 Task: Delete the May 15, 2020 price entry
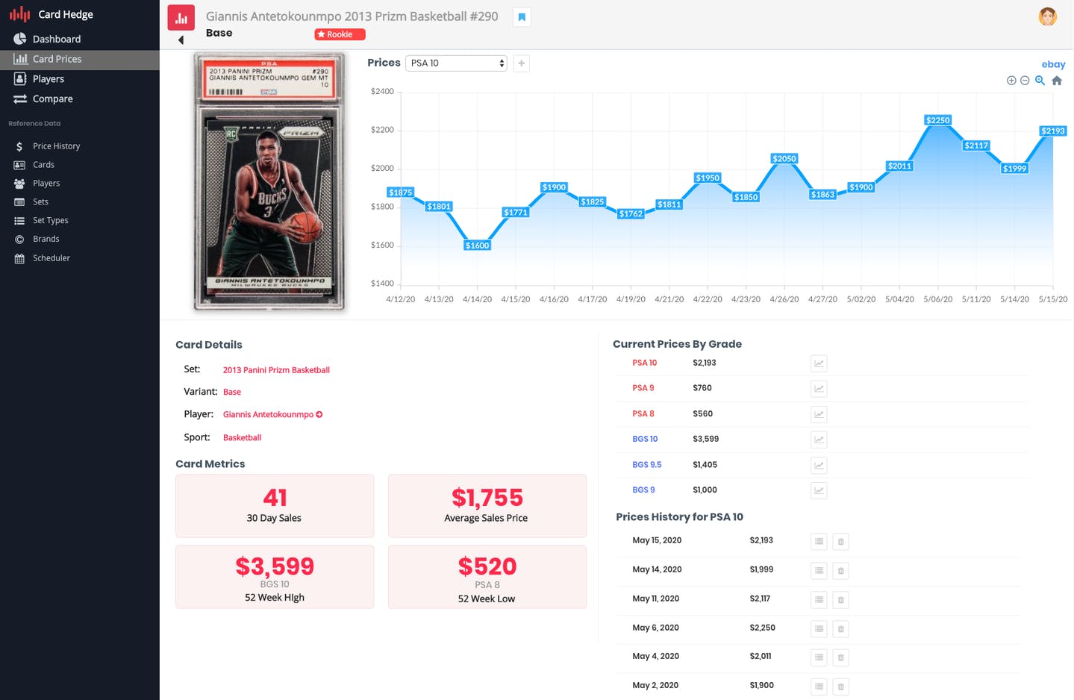[840, 542]
